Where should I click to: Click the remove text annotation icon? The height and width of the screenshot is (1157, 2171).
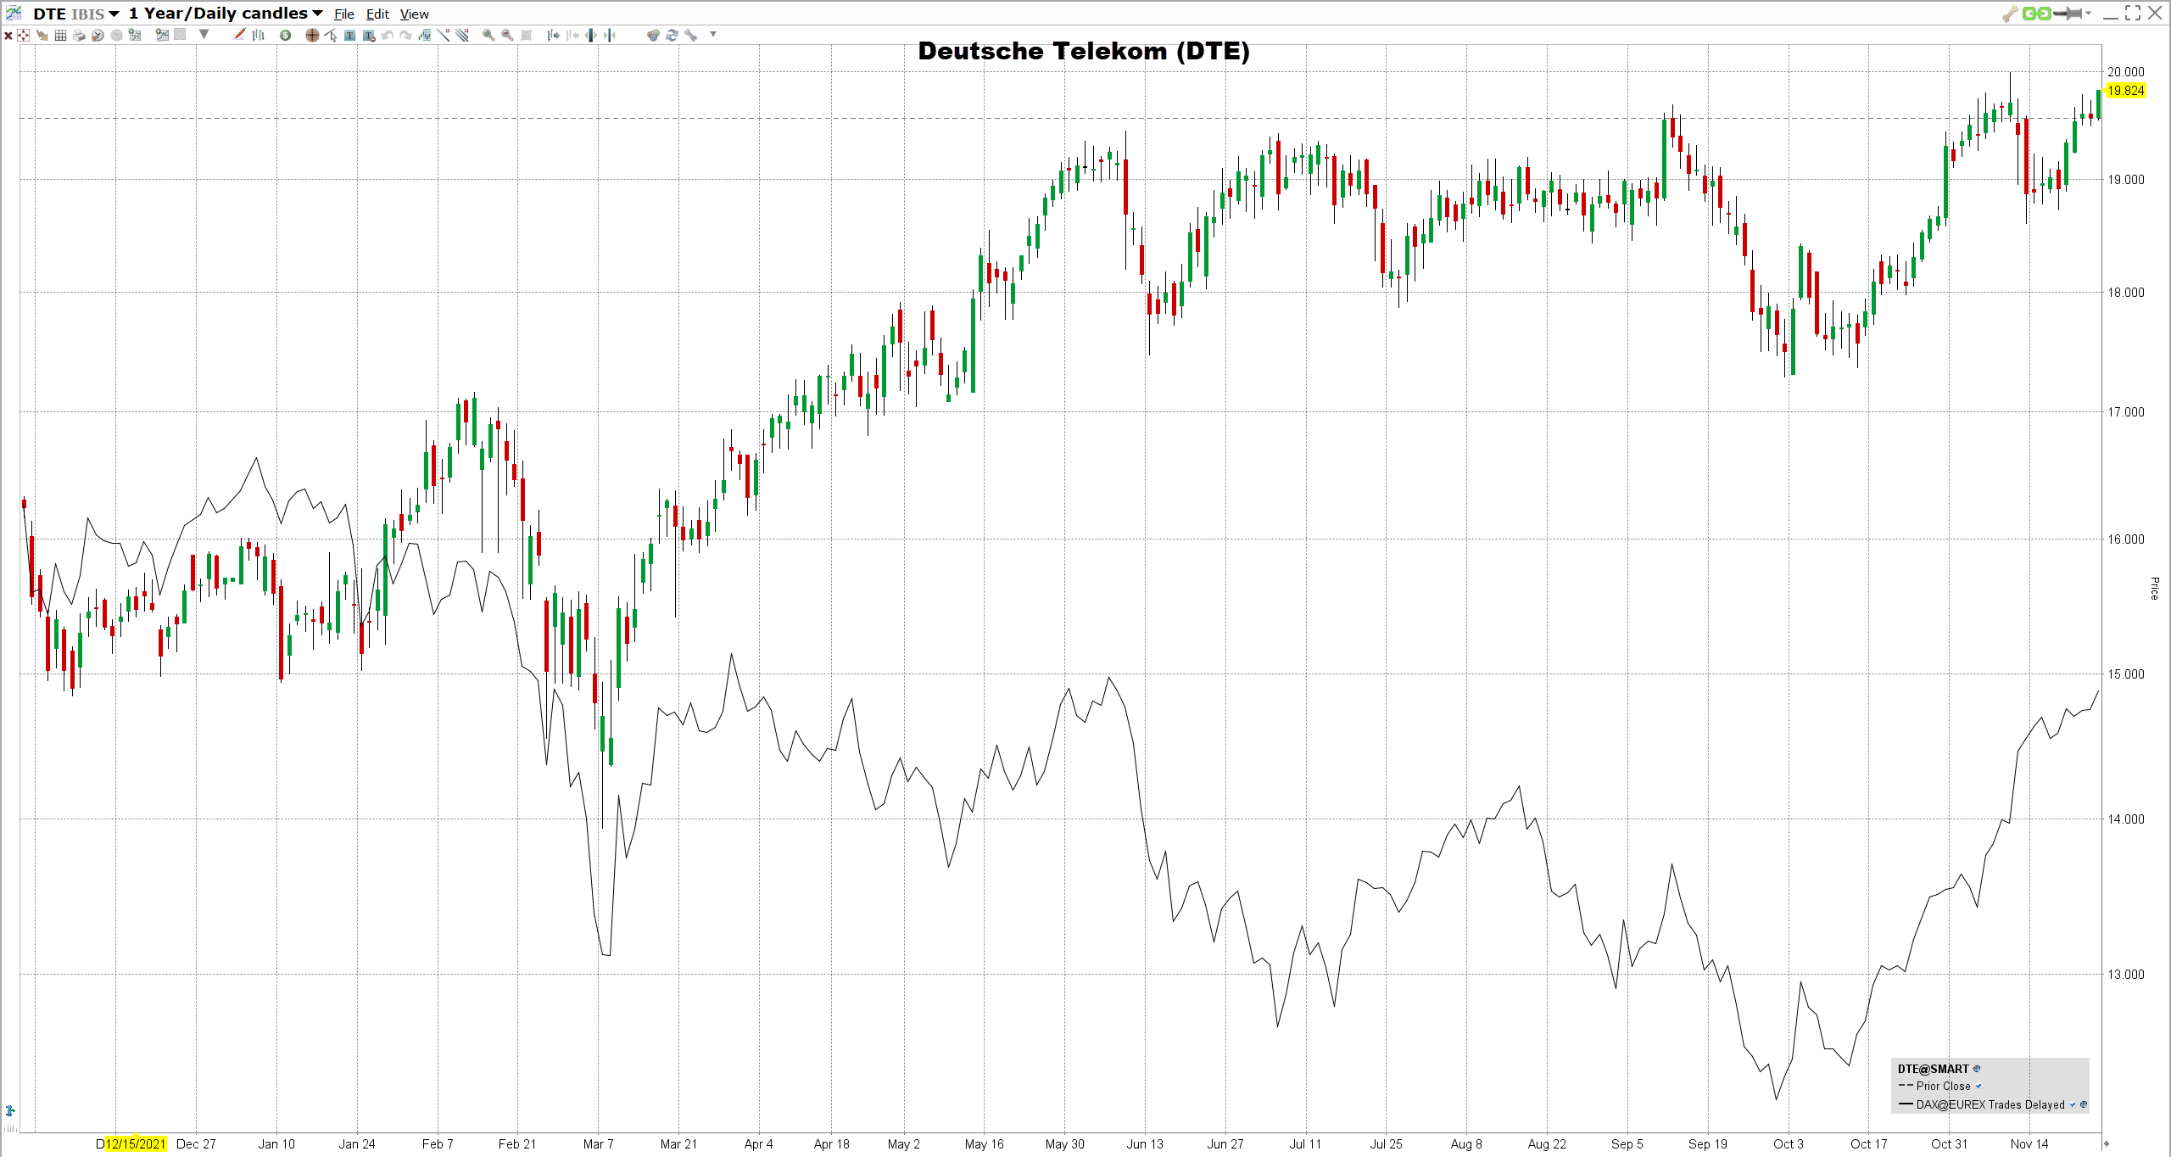pyautogui.click(x=369, y=35)
